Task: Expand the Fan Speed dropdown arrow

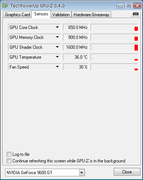Action: [x=57, y=67]
